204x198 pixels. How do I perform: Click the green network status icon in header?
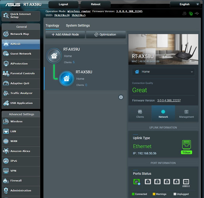point(191,14)
